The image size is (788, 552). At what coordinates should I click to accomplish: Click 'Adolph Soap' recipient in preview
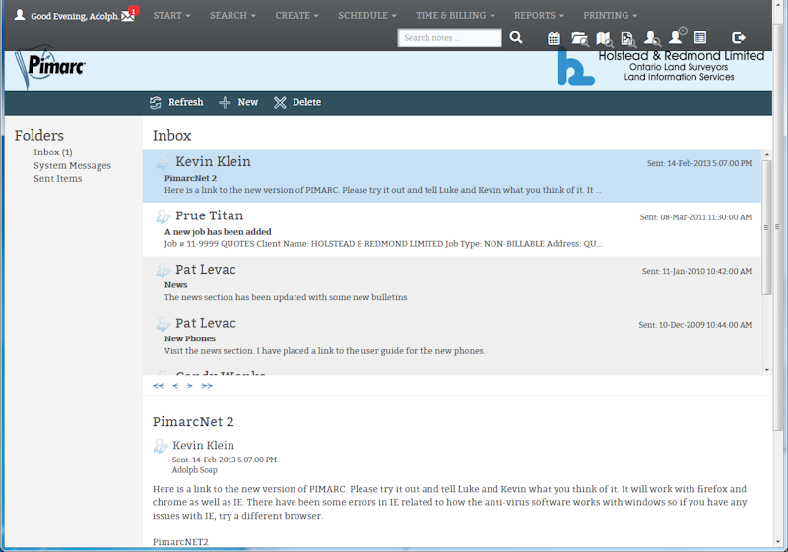194,470
